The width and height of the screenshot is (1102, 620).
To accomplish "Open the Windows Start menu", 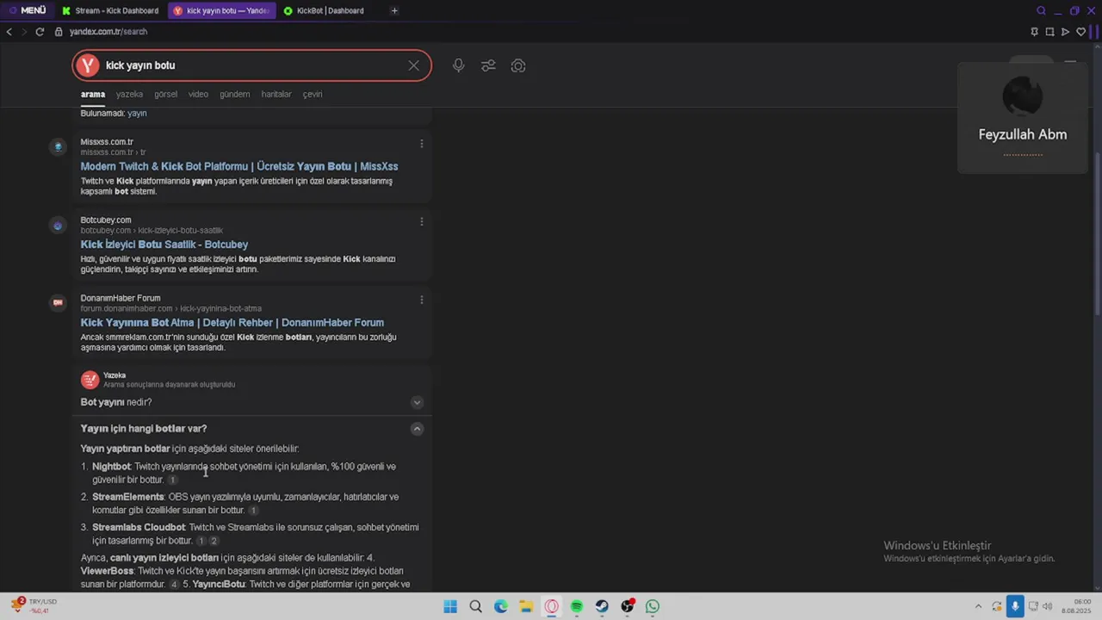I will coord(450,606).
